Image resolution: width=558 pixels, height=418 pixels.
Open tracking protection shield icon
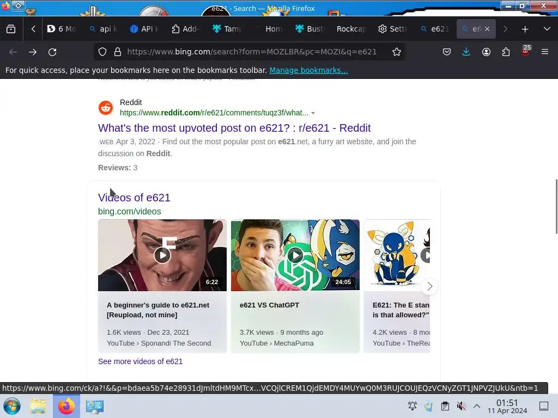[102, 52]
